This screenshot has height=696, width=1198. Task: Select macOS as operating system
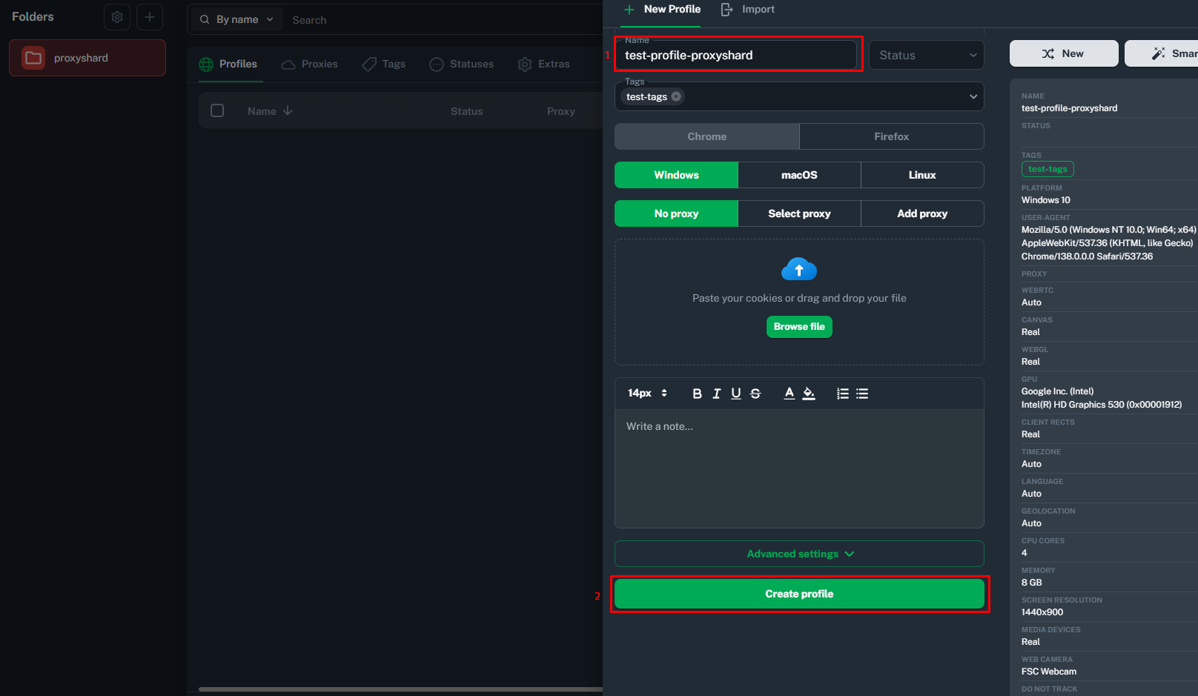(799, 175)
